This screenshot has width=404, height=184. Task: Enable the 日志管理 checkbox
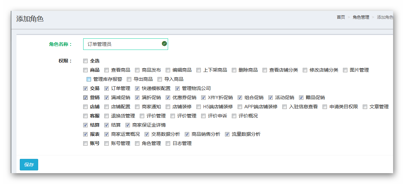coord(168,144)
